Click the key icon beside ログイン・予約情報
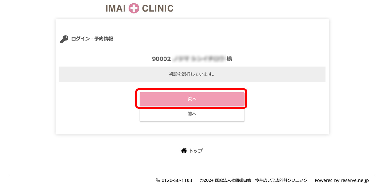Screen dimensions: 384x191 coord(64,39)
